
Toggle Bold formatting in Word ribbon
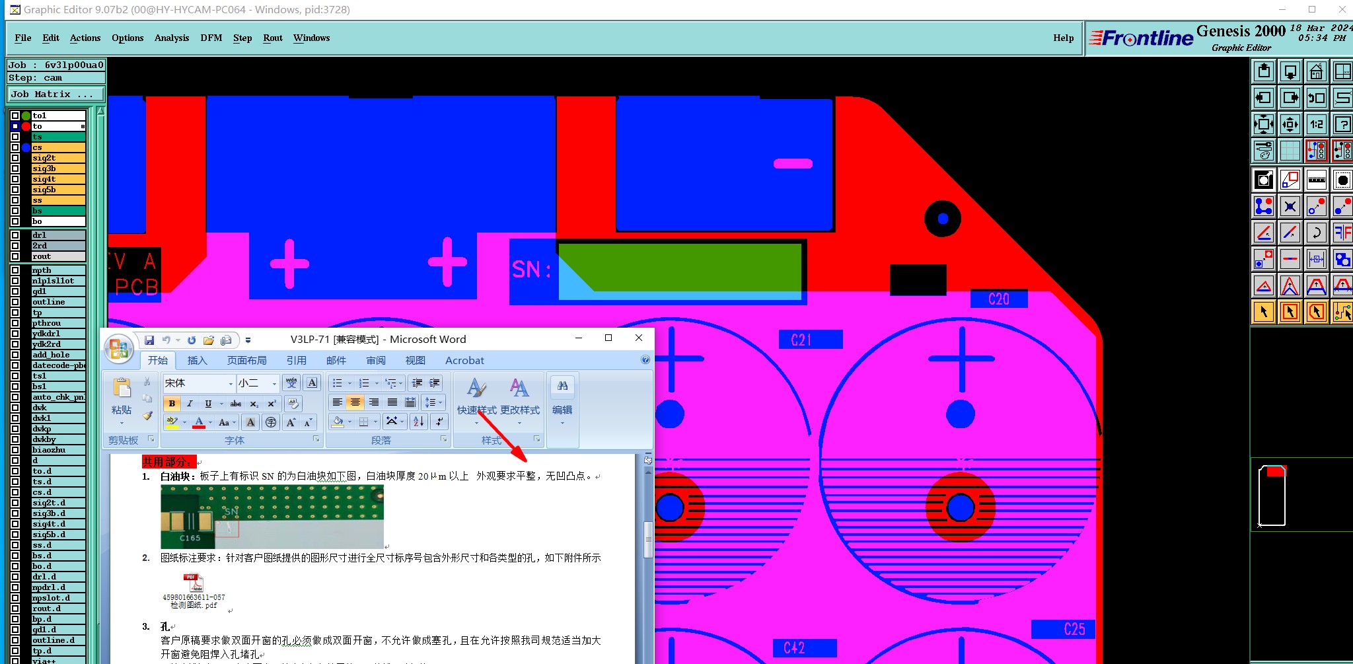tap(172, 404)
